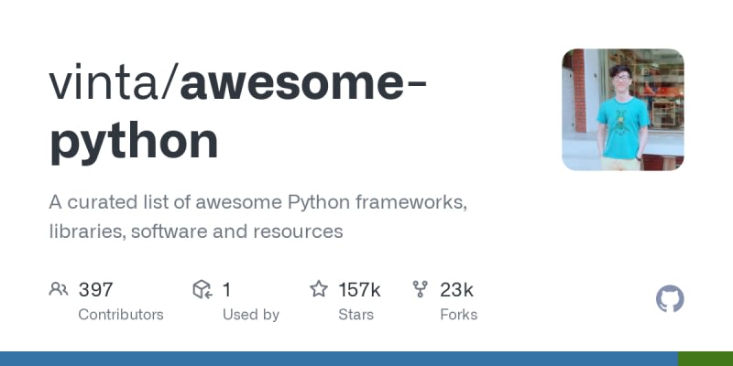Click bold awesome- text in repository title
Screen dimensions: 733x366
(x=303, y=84)
